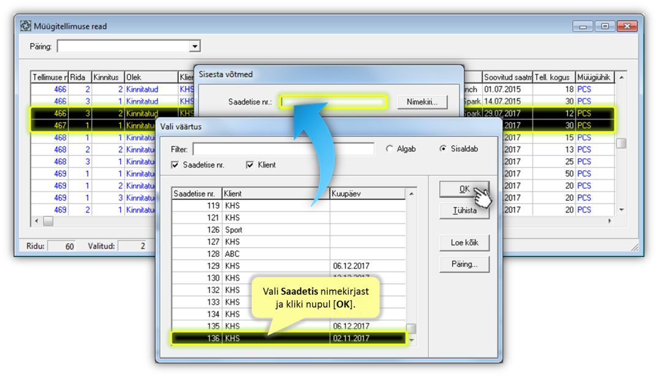The height and width of the screenshot is (377, 658).
Task: Click scroll-down arrow in order lines table
Action: tap(621, 210)
